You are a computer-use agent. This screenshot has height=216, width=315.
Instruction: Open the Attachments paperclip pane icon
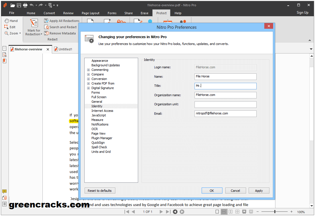pos(5,198)
